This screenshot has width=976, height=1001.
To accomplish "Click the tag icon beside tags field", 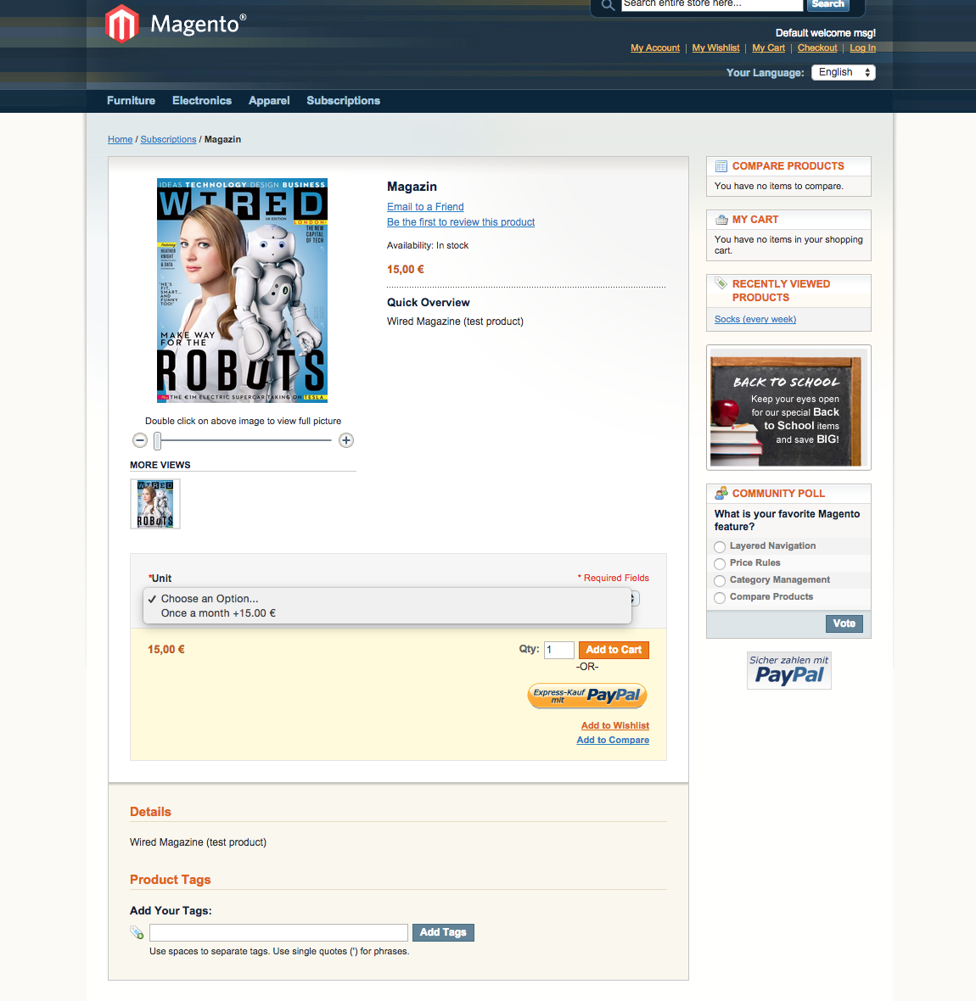I will [x=137, y=932].
